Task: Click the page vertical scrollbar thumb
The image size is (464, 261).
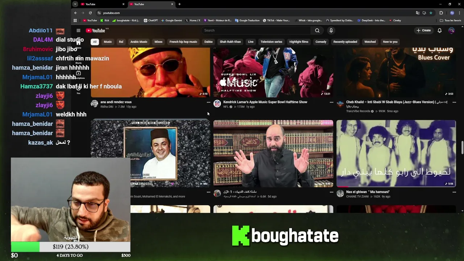Action: [462, 148]
